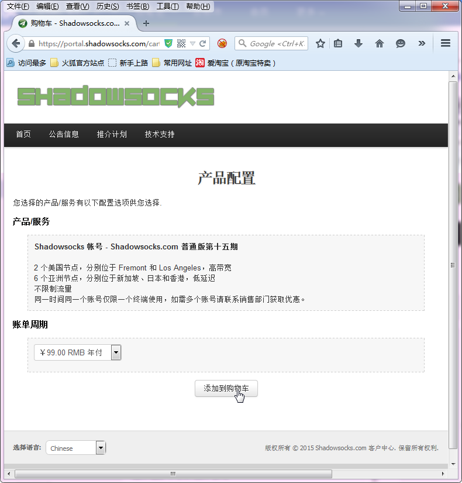This screenshot has height=483, width=462.
Task: Click the 不限制流量 line
Action: click(x=53, y=289)
